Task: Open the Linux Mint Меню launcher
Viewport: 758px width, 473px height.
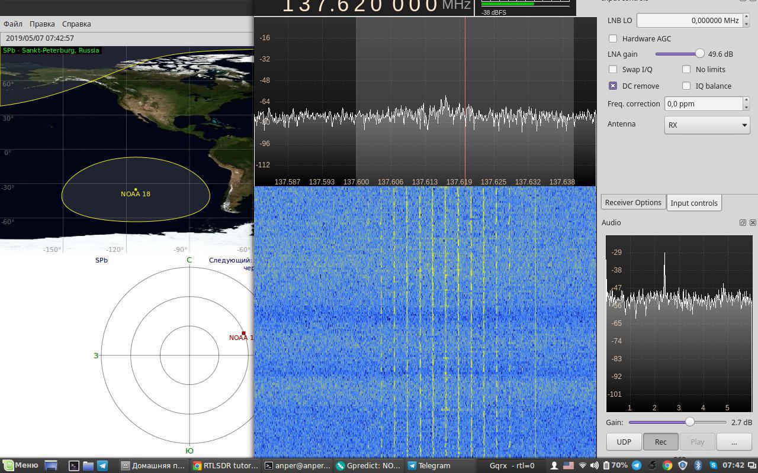Action: click(21, 465)
